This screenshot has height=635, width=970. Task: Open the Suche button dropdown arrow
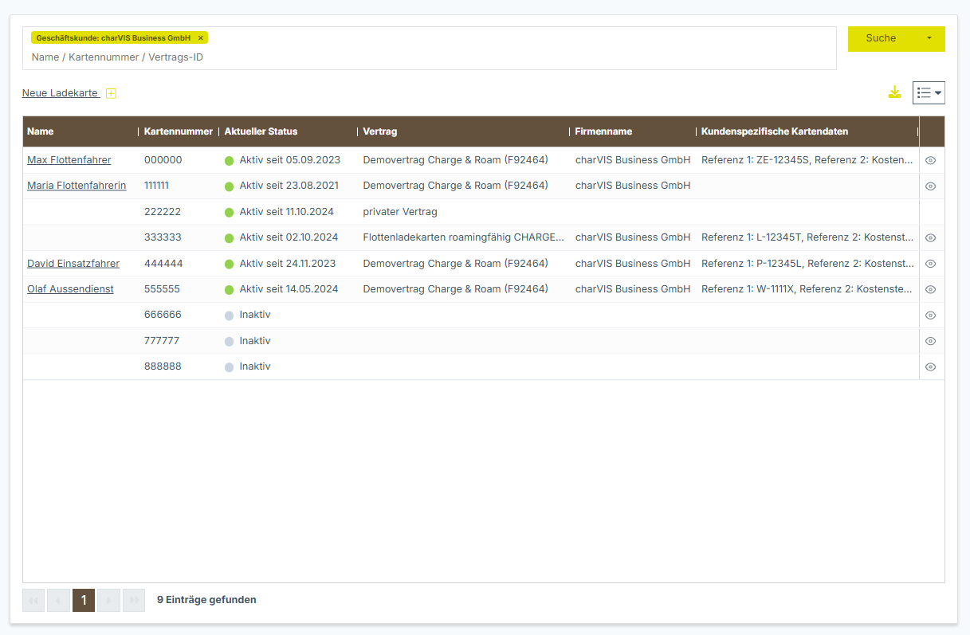click(929, 38)
